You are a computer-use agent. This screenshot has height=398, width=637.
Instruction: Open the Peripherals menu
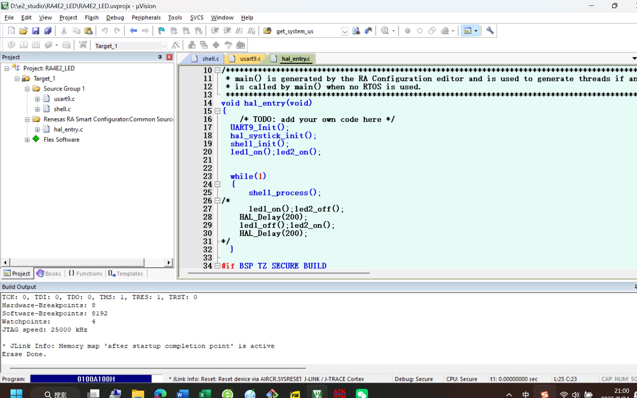coord(146,18)
